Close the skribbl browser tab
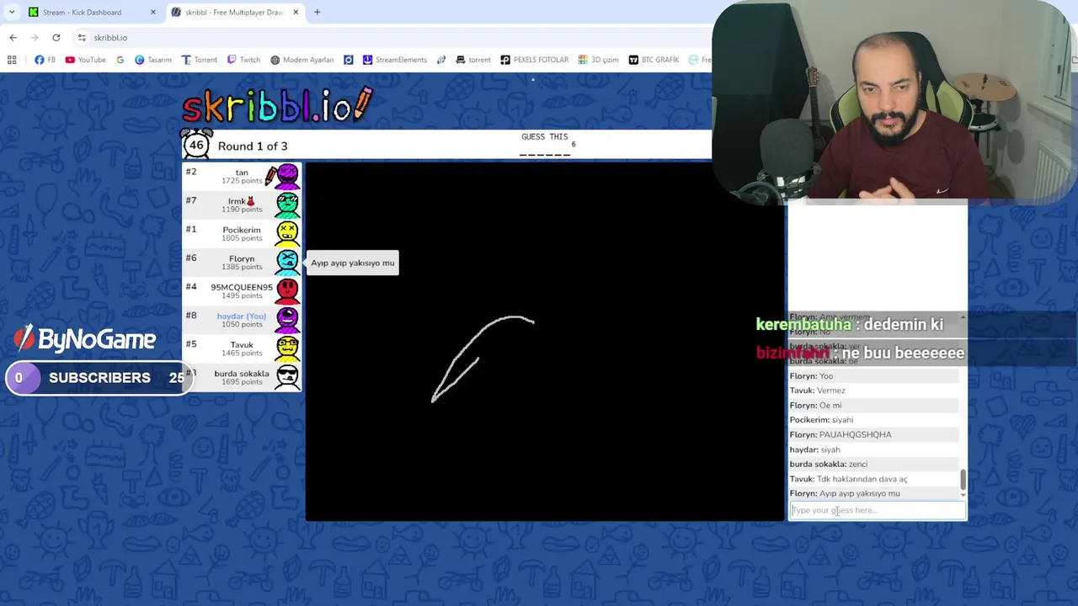Viewport: 1078px width, 606px height. click(x=297, y=12)
